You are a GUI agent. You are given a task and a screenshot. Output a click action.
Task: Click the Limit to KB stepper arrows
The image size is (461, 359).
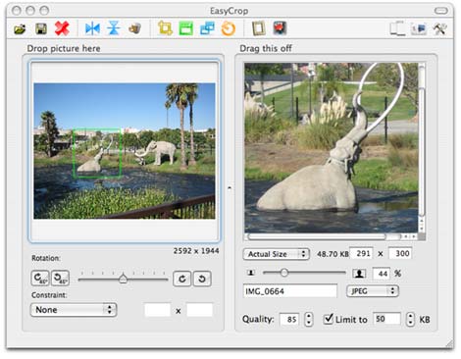click(x=410, y=319)
